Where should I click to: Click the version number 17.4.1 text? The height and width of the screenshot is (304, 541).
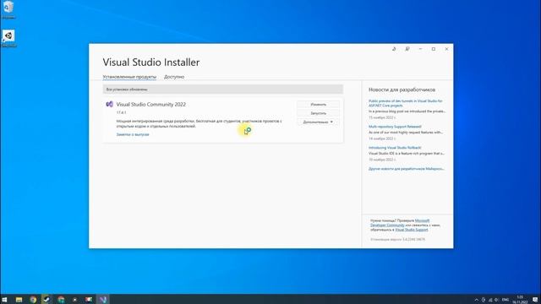pos(121,112)
